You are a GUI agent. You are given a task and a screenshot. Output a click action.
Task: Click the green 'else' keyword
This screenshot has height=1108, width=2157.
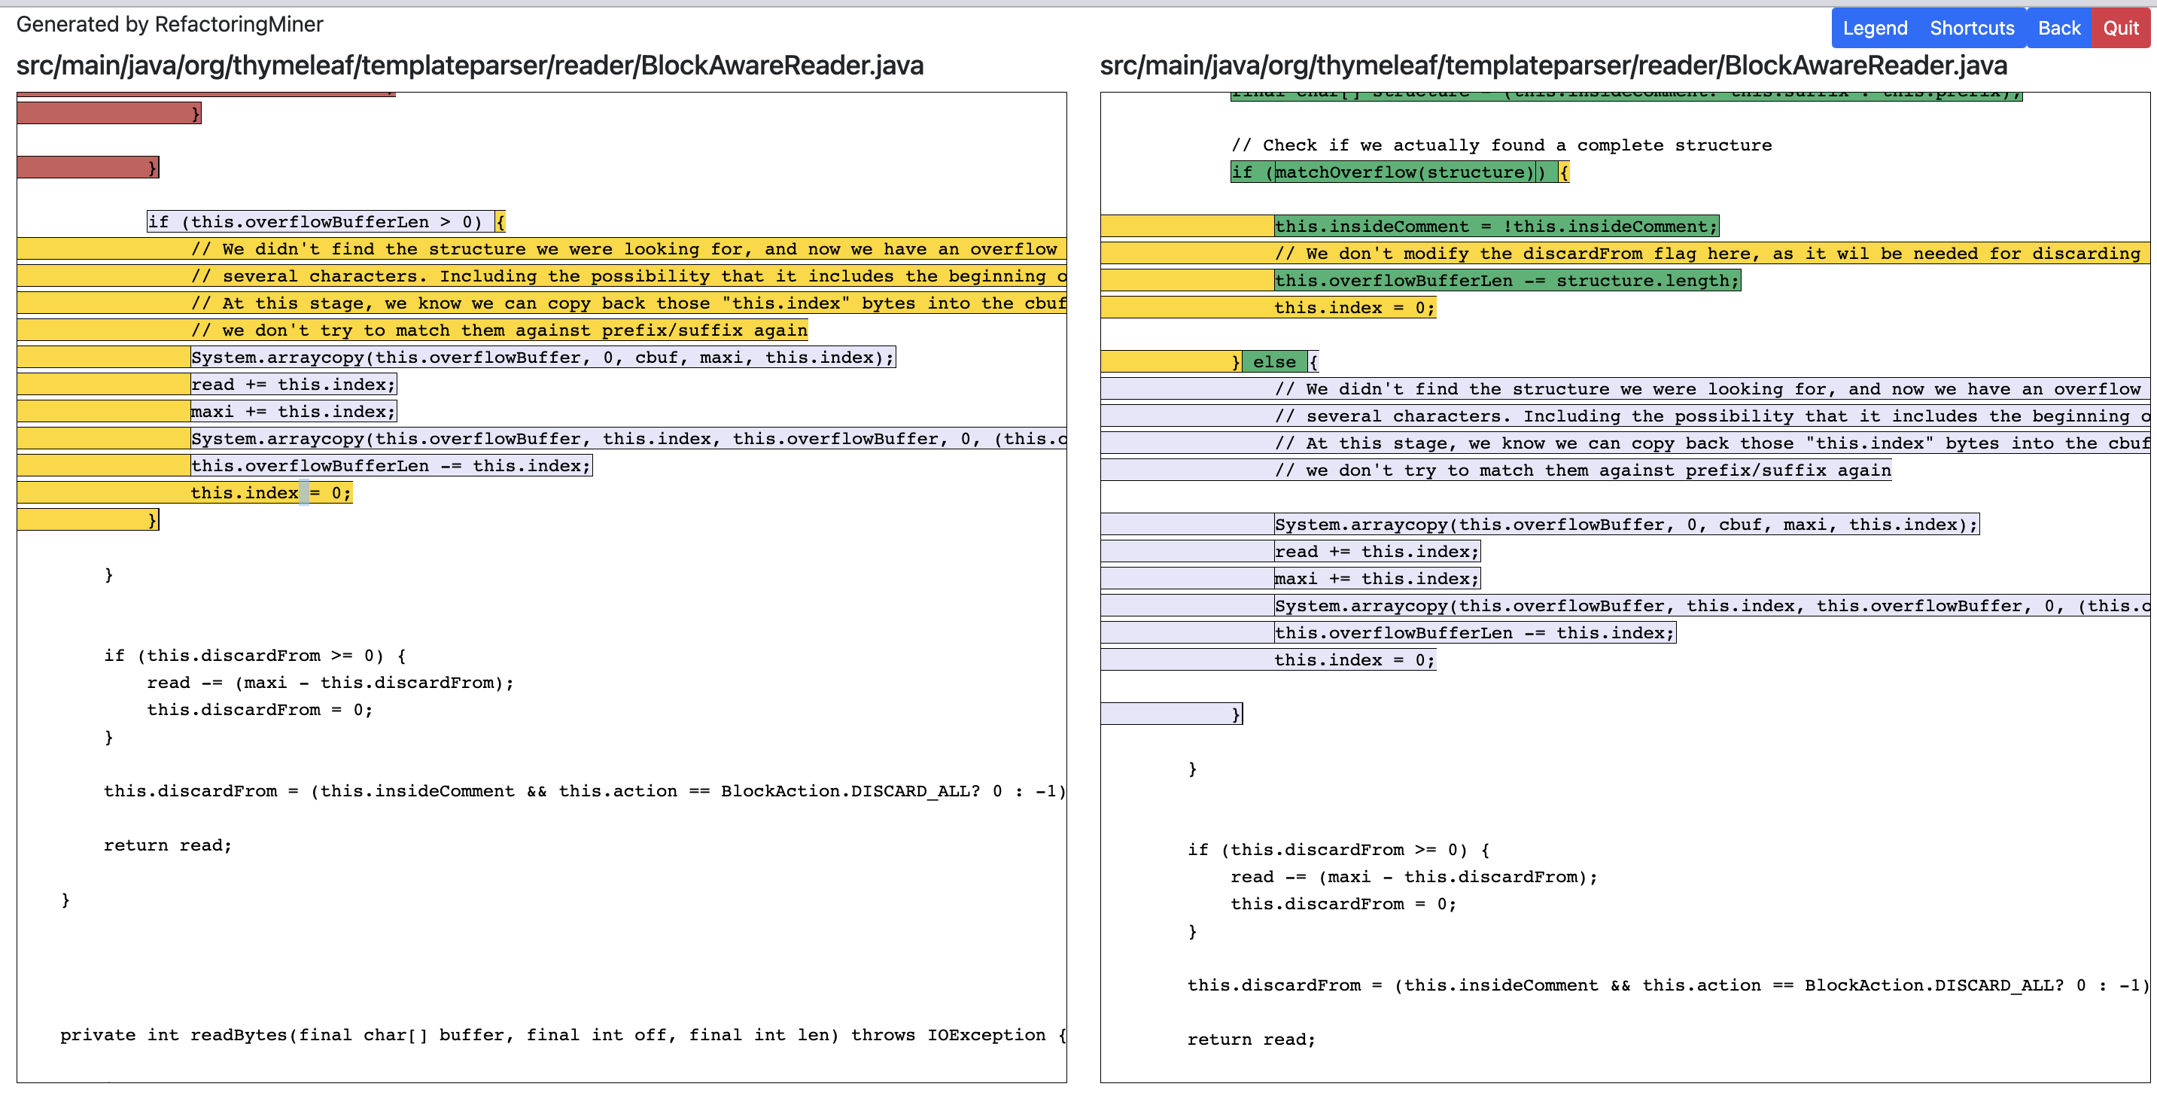pos(1274,362)
